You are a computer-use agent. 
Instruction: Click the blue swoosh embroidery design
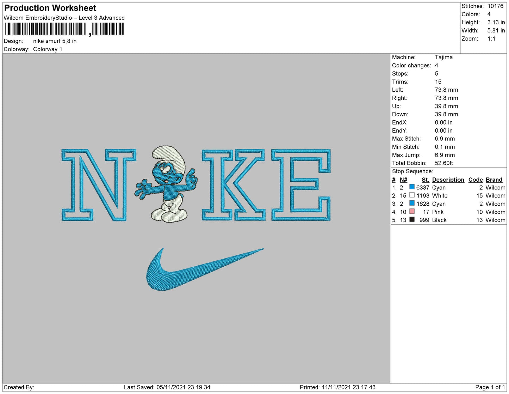tap(205, 269)
